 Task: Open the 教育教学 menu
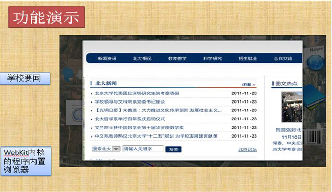point(177,59)
